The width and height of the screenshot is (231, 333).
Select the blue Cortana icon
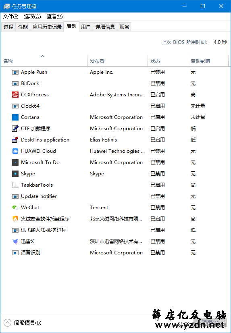[x=15, y=117]
